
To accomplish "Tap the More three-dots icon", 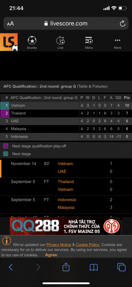I will 117,40.
